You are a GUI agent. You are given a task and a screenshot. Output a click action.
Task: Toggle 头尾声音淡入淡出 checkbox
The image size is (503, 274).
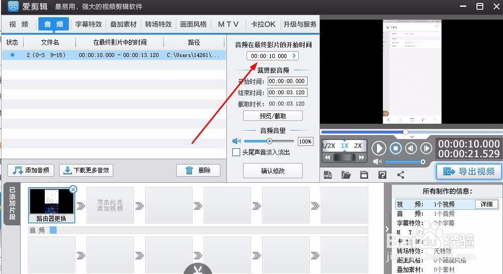click(236, 152)
